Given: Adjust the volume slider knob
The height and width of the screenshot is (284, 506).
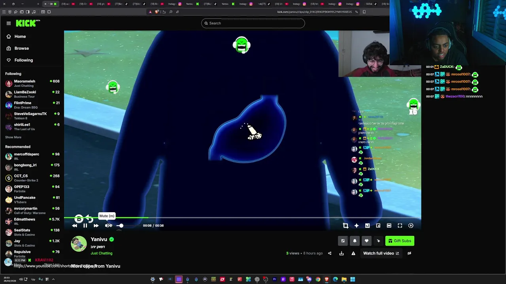Looking at the screenshot, I should 121,226.
